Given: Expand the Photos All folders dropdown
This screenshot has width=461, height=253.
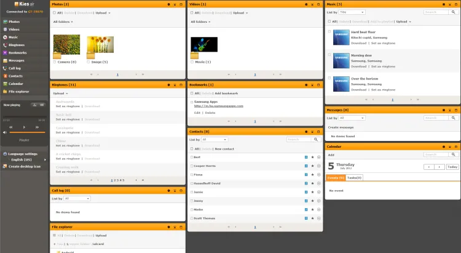Looking at the screenshot, I should (63, 22).
